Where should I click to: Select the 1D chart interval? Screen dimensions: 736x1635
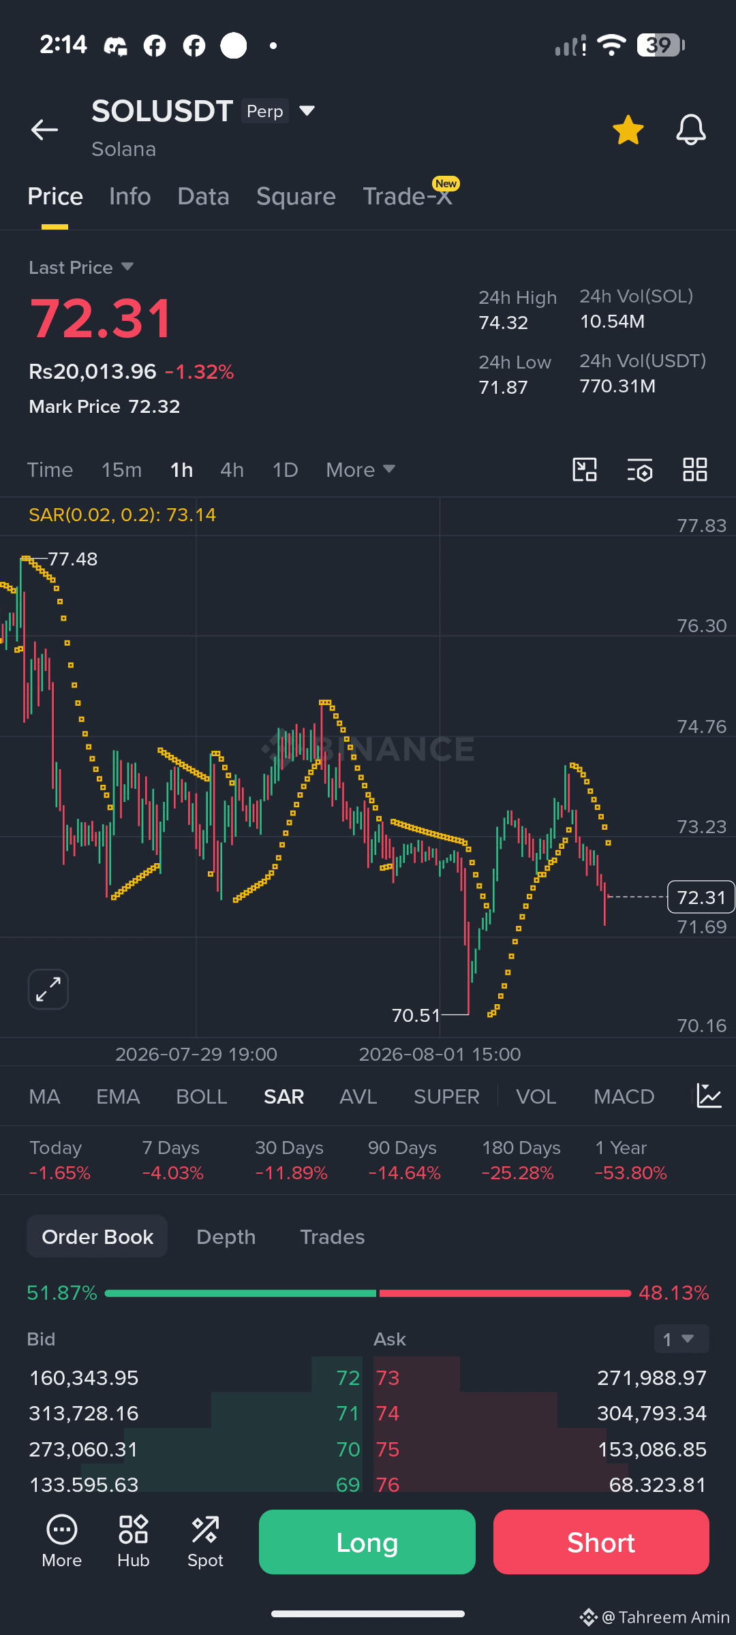[x=285, y=469]
